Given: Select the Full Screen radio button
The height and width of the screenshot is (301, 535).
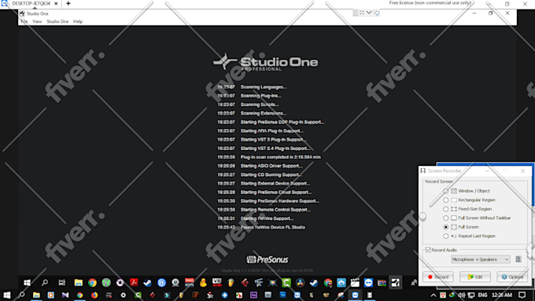Looking at the screenshot, I should click(x=445, y=227).
